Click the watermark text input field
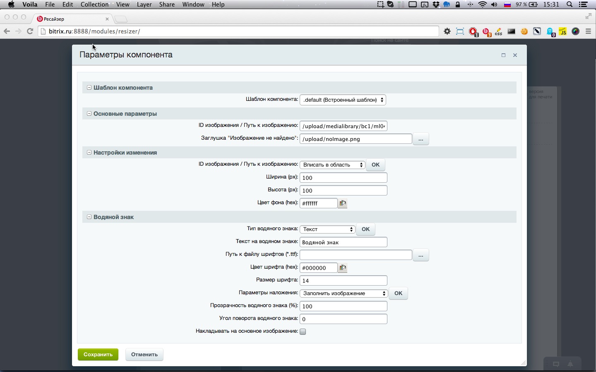 coord(344,242)
